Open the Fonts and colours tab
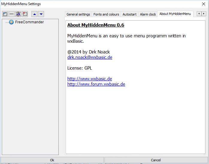209x164 pixels. (106, 14)
